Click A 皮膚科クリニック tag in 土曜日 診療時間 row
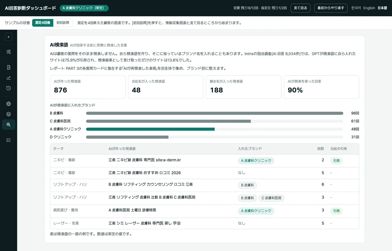 pos(256,211)
